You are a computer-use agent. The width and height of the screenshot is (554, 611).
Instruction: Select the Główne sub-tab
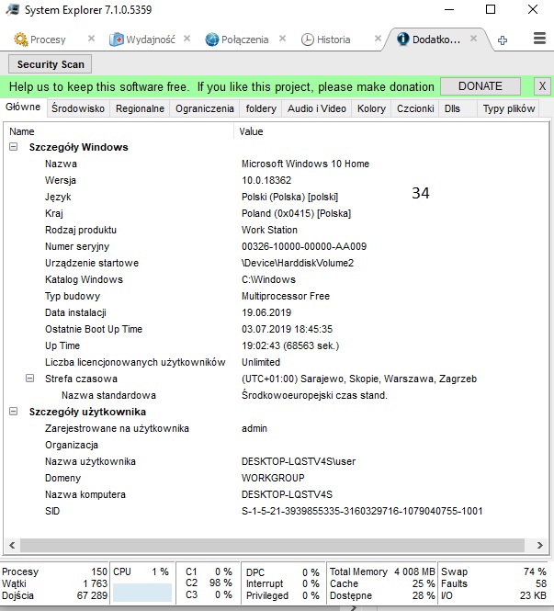[x=23, y=107]
